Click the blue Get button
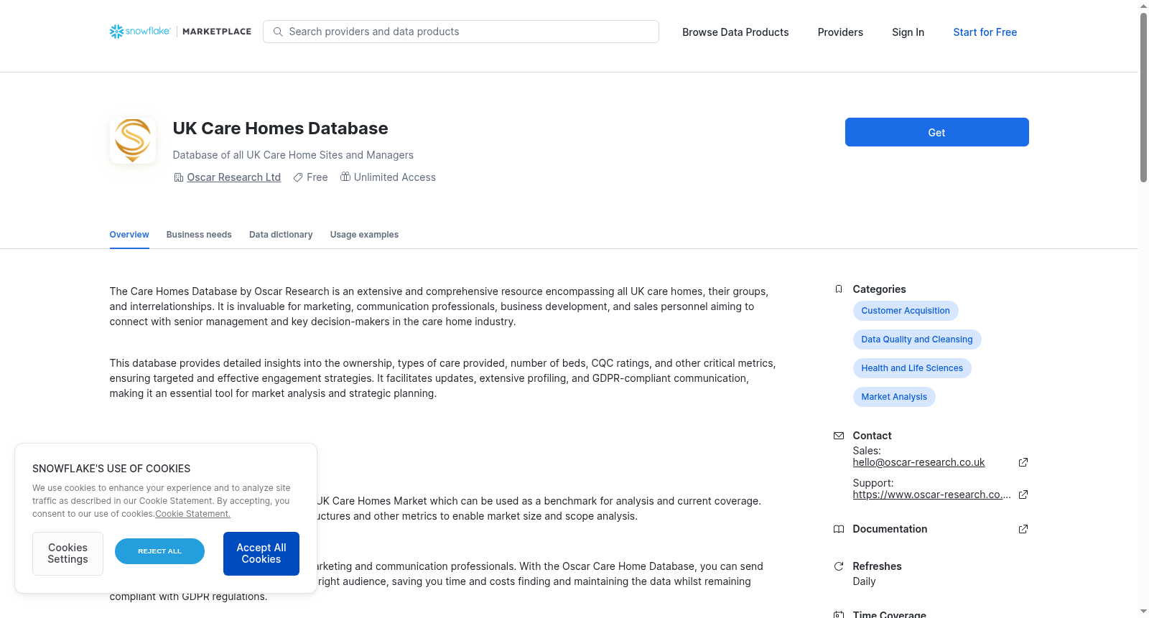 (936, 132)
